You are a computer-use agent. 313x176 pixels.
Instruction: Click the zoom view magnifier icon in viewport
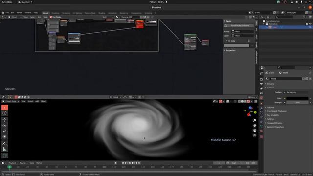point(254,121)
